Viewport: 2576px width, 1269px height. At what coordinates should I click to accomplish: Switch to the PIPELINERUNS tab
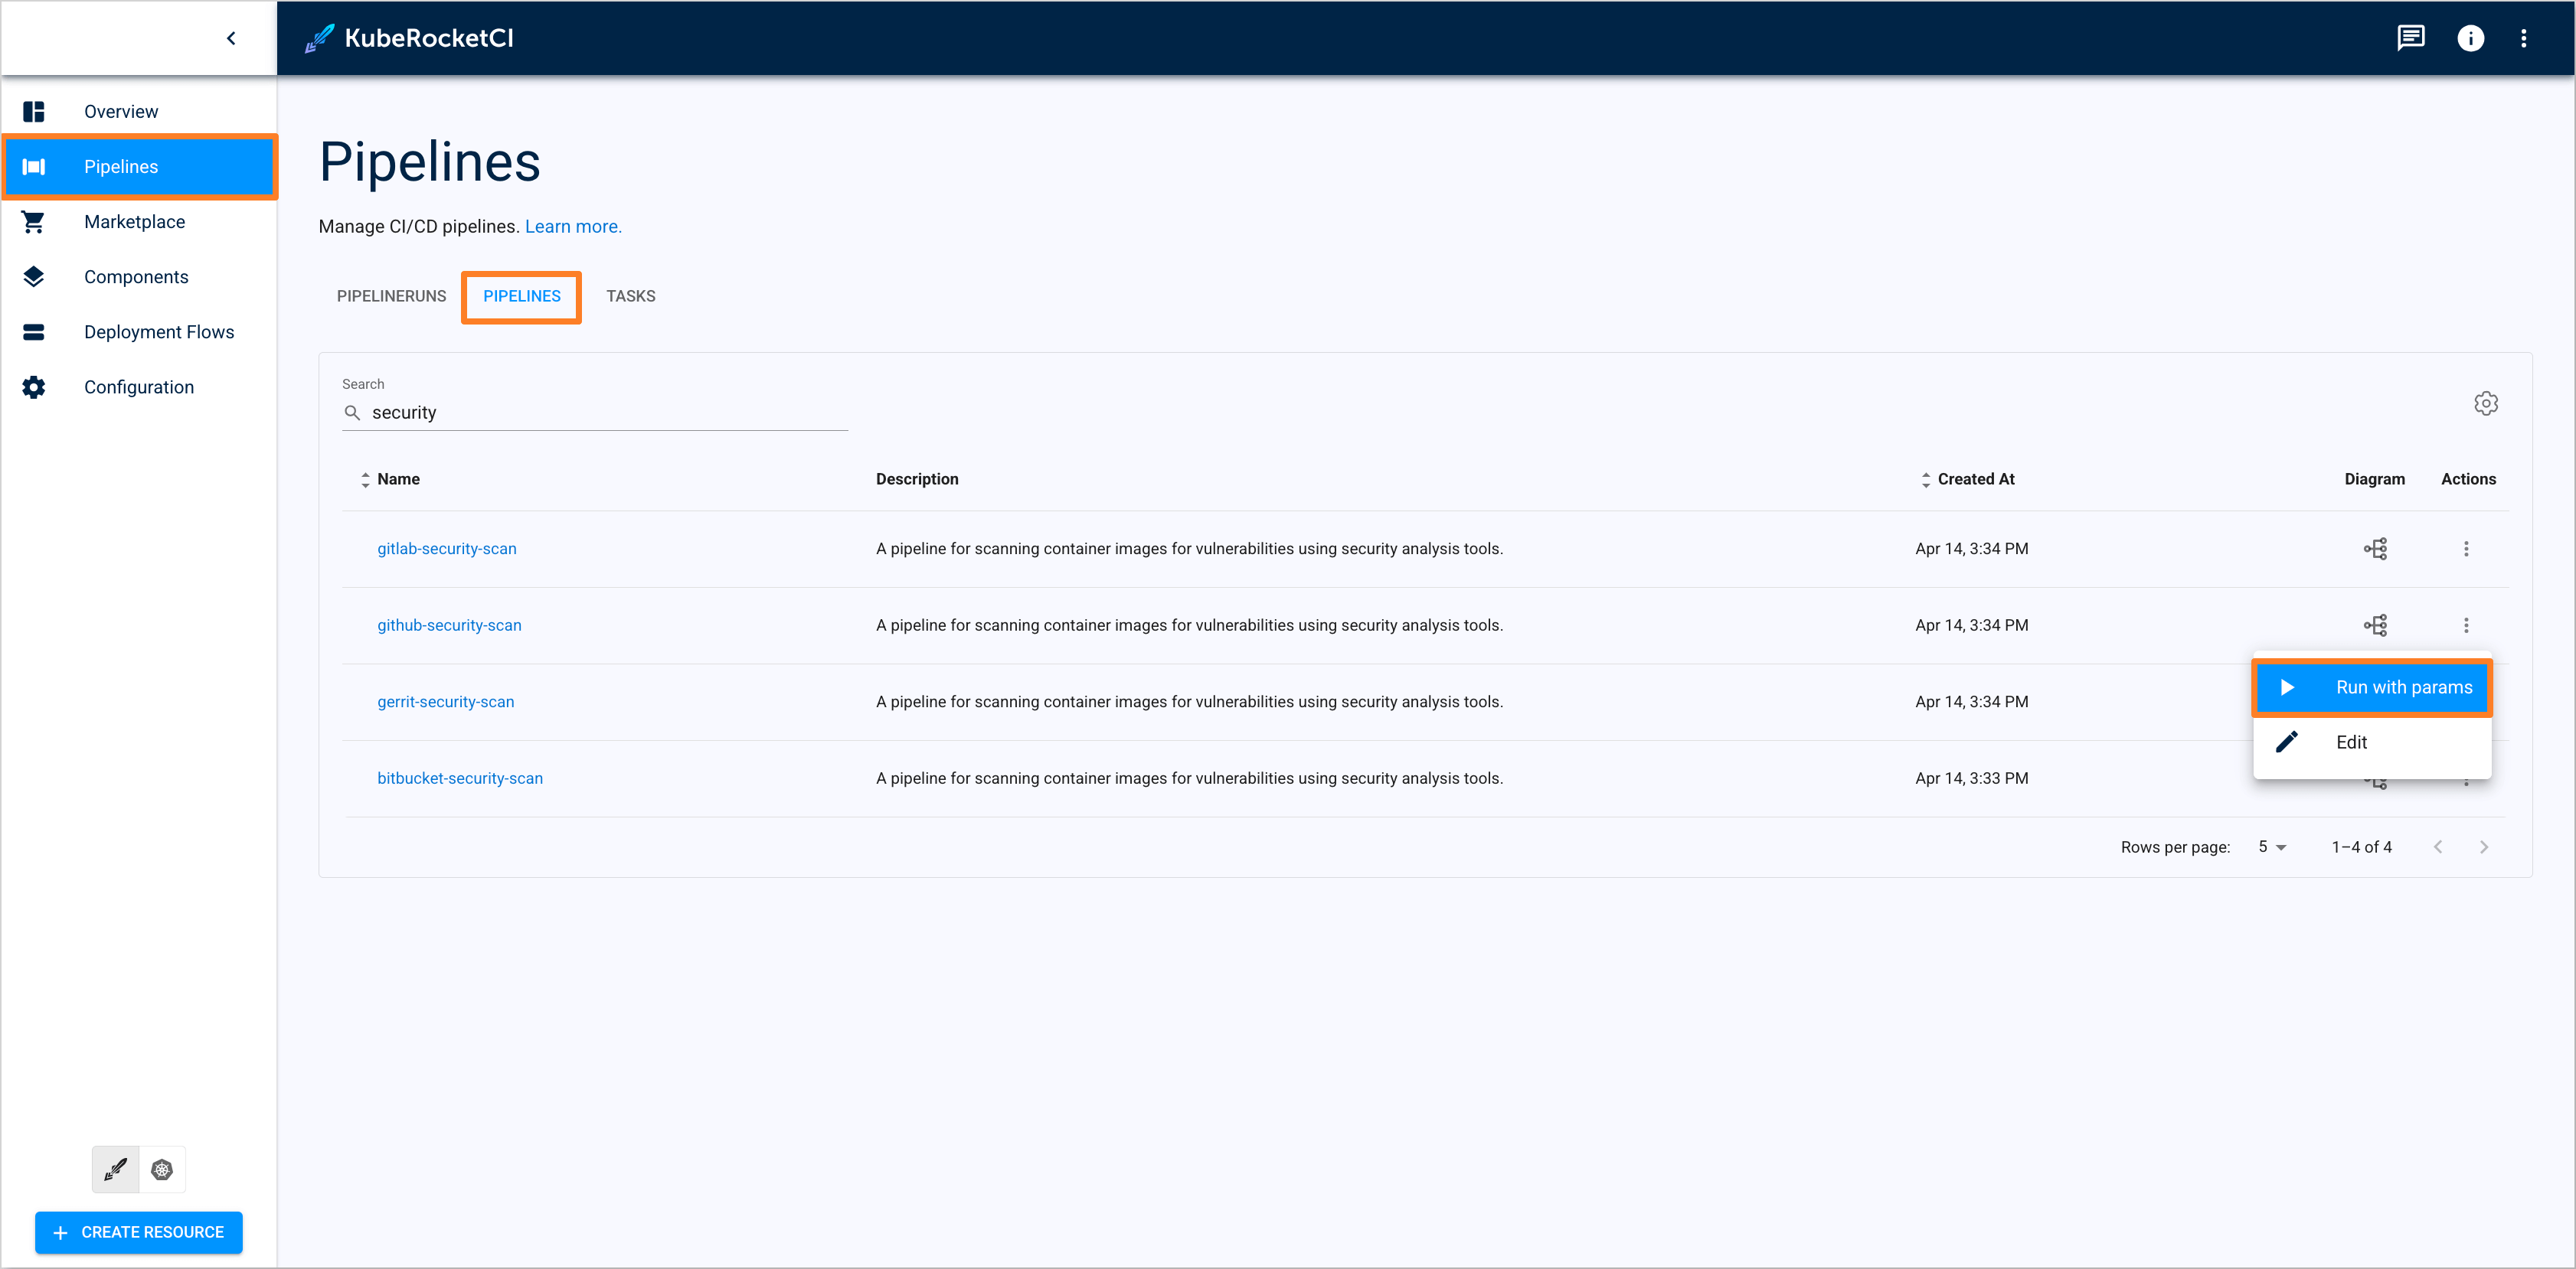pos(391,295)
